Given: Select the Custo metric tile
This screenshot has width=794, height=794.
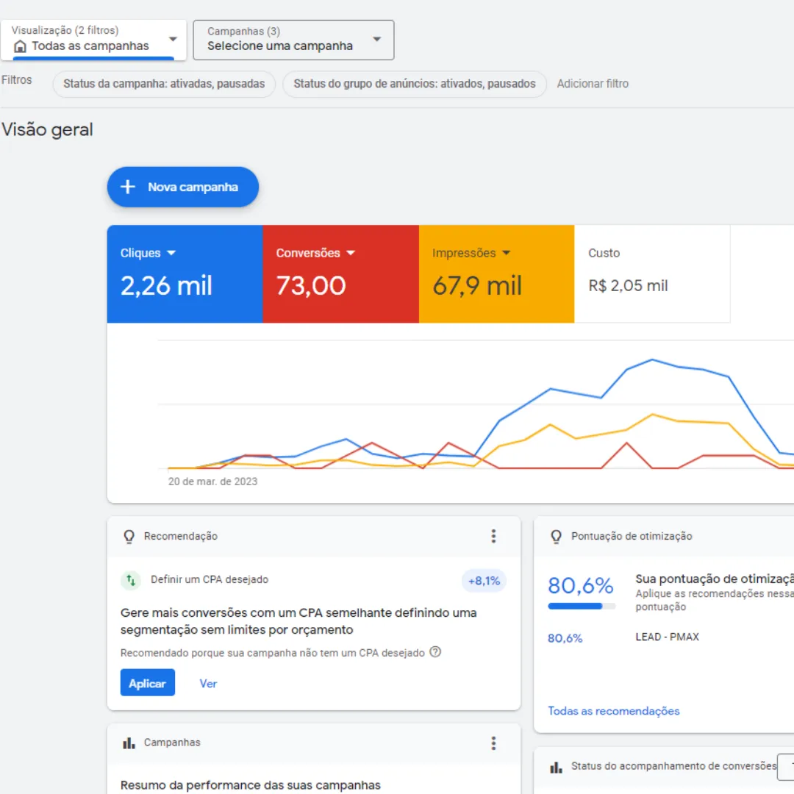Looking at the screenshot, I should [x=651, y=273].
